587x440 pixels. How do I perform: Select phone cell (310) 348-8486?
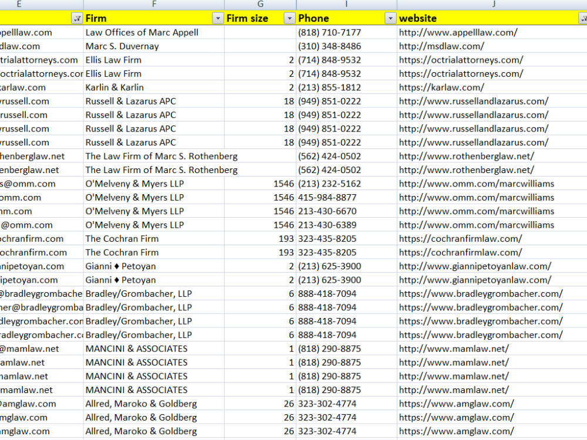click(x=347, y=46)
